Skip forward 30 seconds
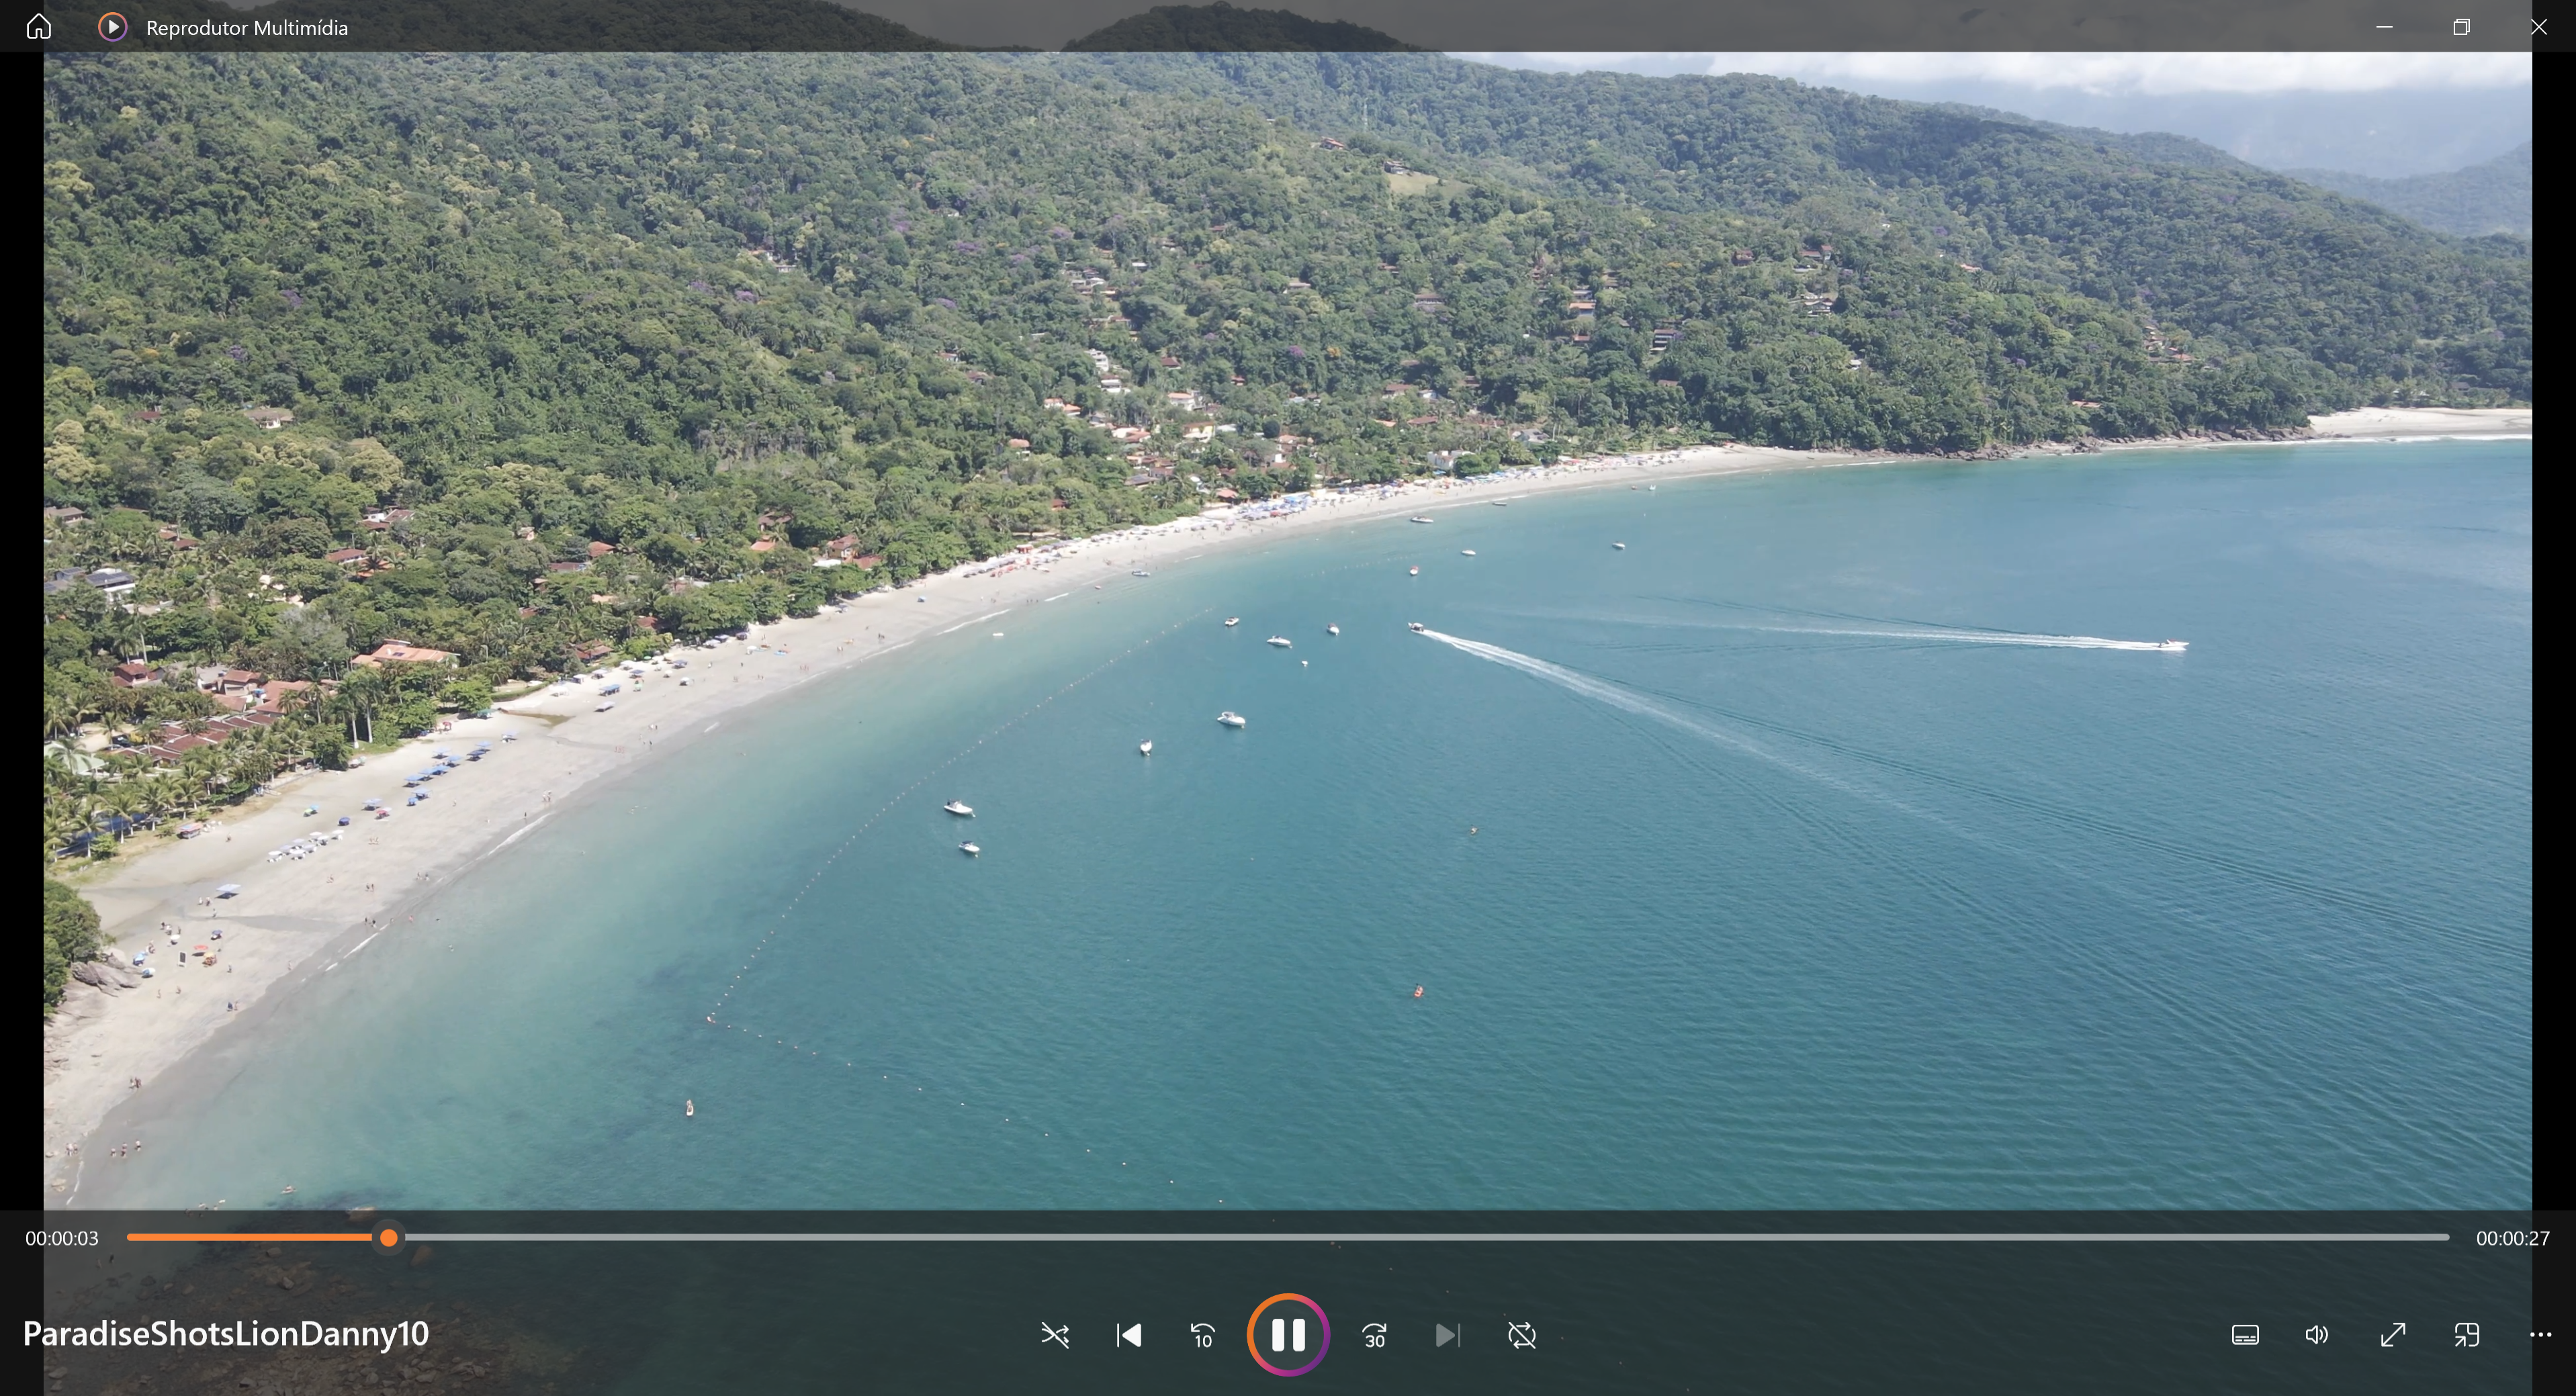Viewport: 2576px width, 1396px height. [1374, 1335]
